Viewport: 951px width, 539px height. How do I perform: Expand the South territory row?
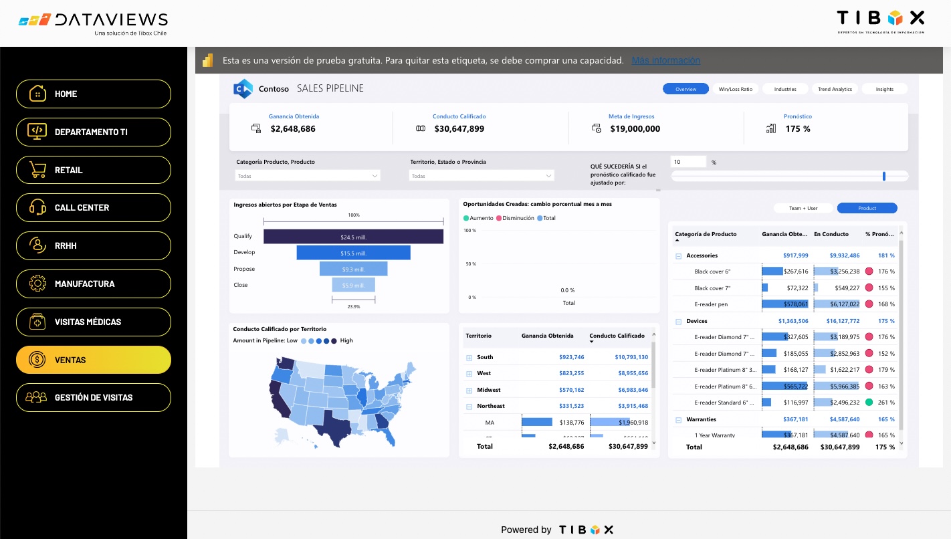point(470,357)
